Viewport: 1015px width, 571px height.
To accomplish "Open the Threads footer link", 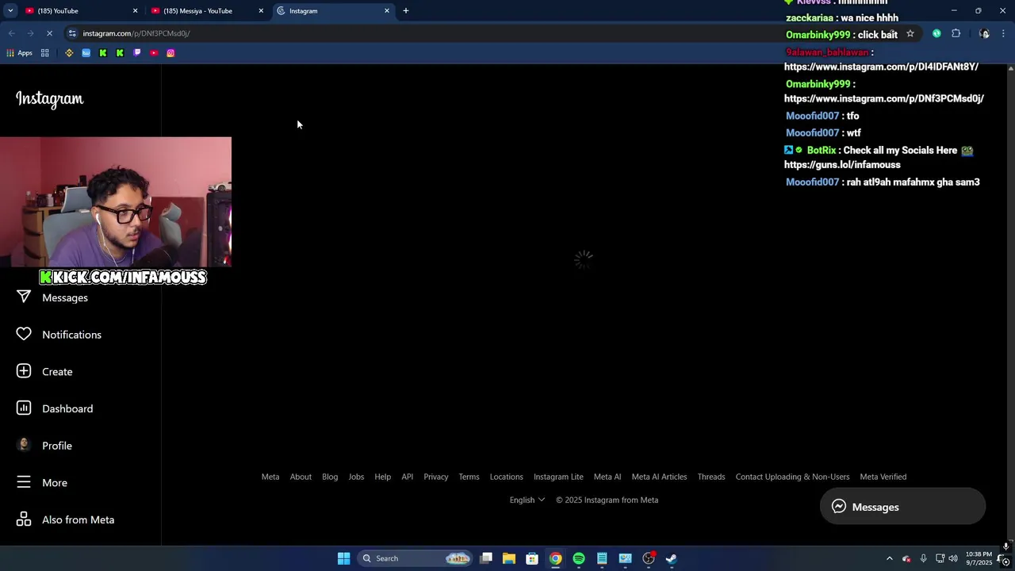I will [x=711, y=477].
